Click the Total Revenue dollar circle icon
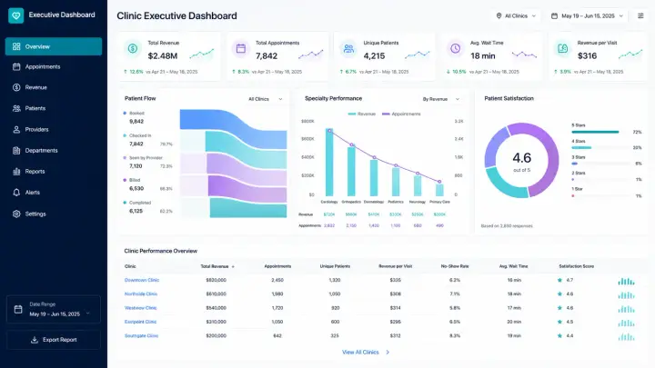 (x=133, y=49)
